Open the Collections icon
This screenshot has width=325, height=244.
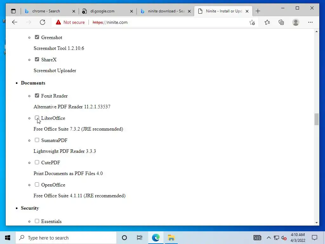(281, 22)
